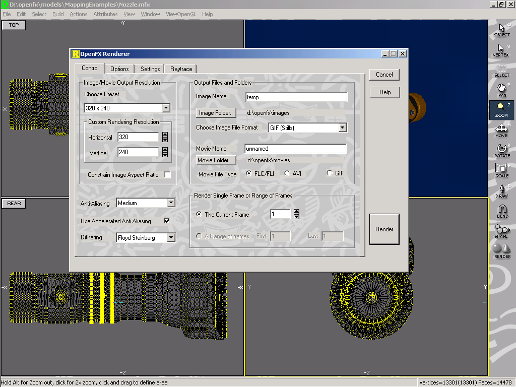Switch to the Raytrace tab
Viewport: 516px width, 387px height.
coord(181,69)
